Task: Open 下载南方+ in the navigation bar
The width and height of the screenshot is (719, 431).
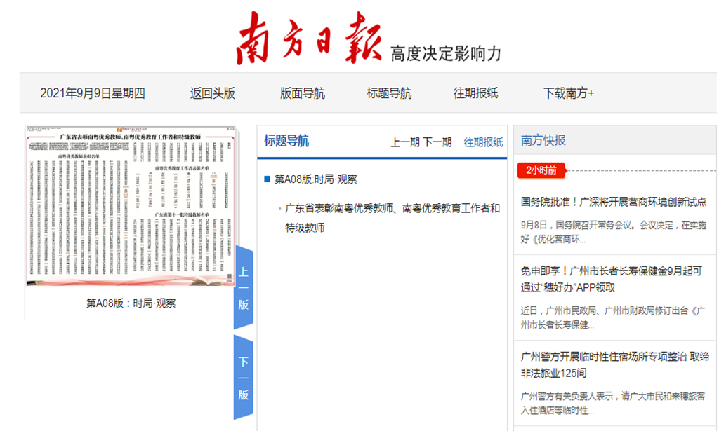Action: click(x=569, y=93)
